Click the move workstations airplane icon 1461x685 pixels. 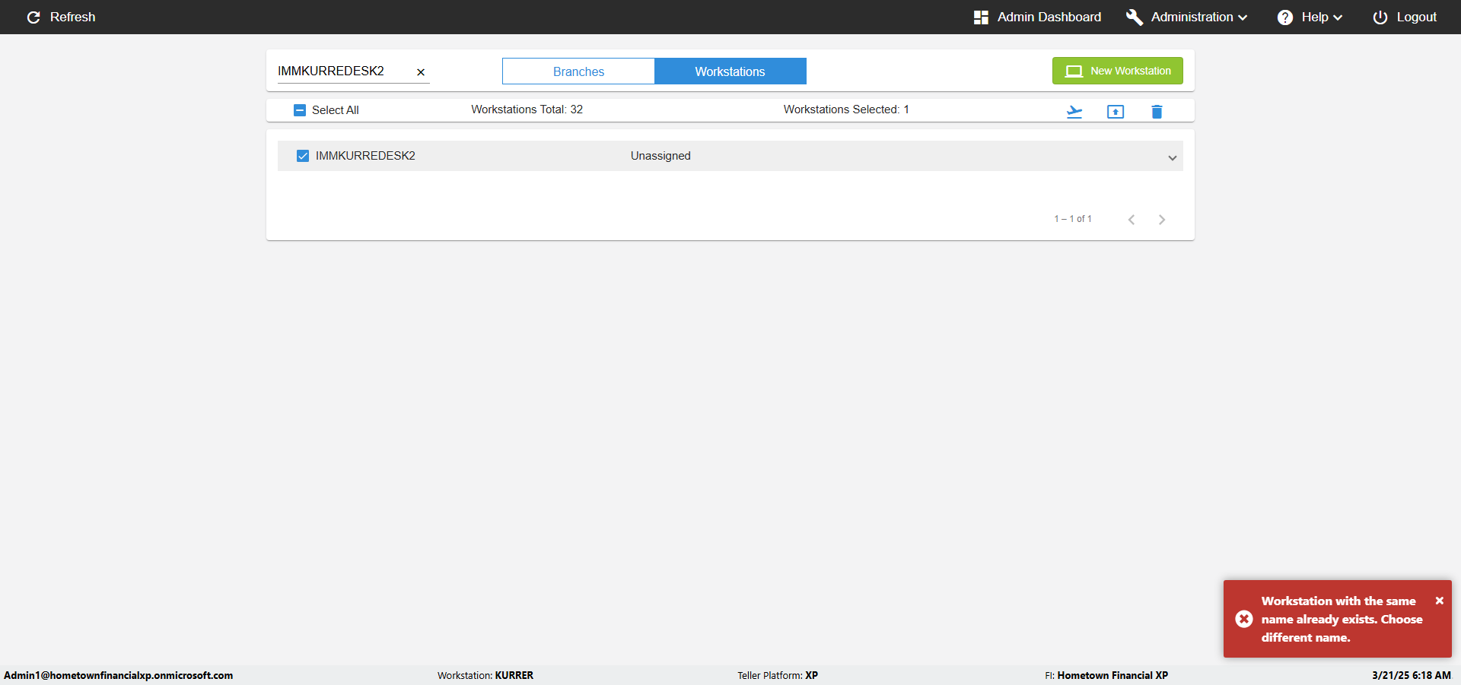1074,112
